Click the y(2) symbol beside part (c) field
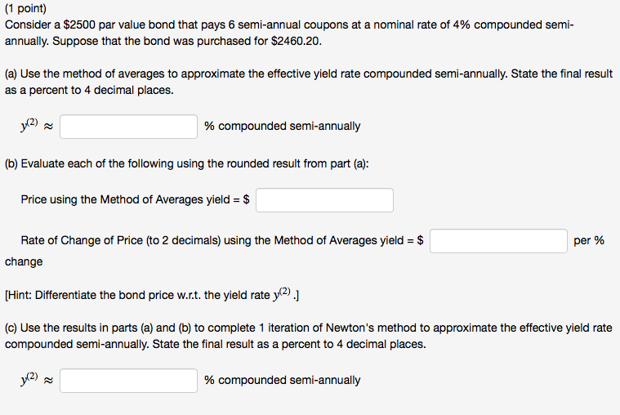 point(31,380)
